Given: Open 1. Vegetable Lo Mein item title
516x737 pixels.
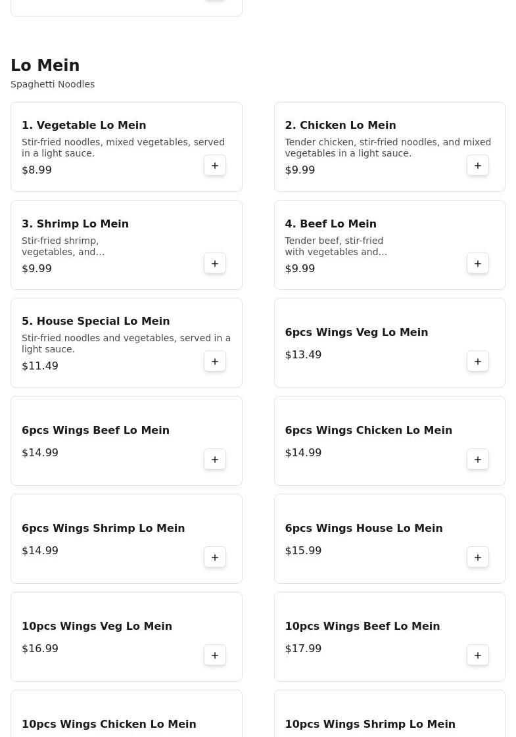Looking at the screenshot, I should (x=84, y=125).
